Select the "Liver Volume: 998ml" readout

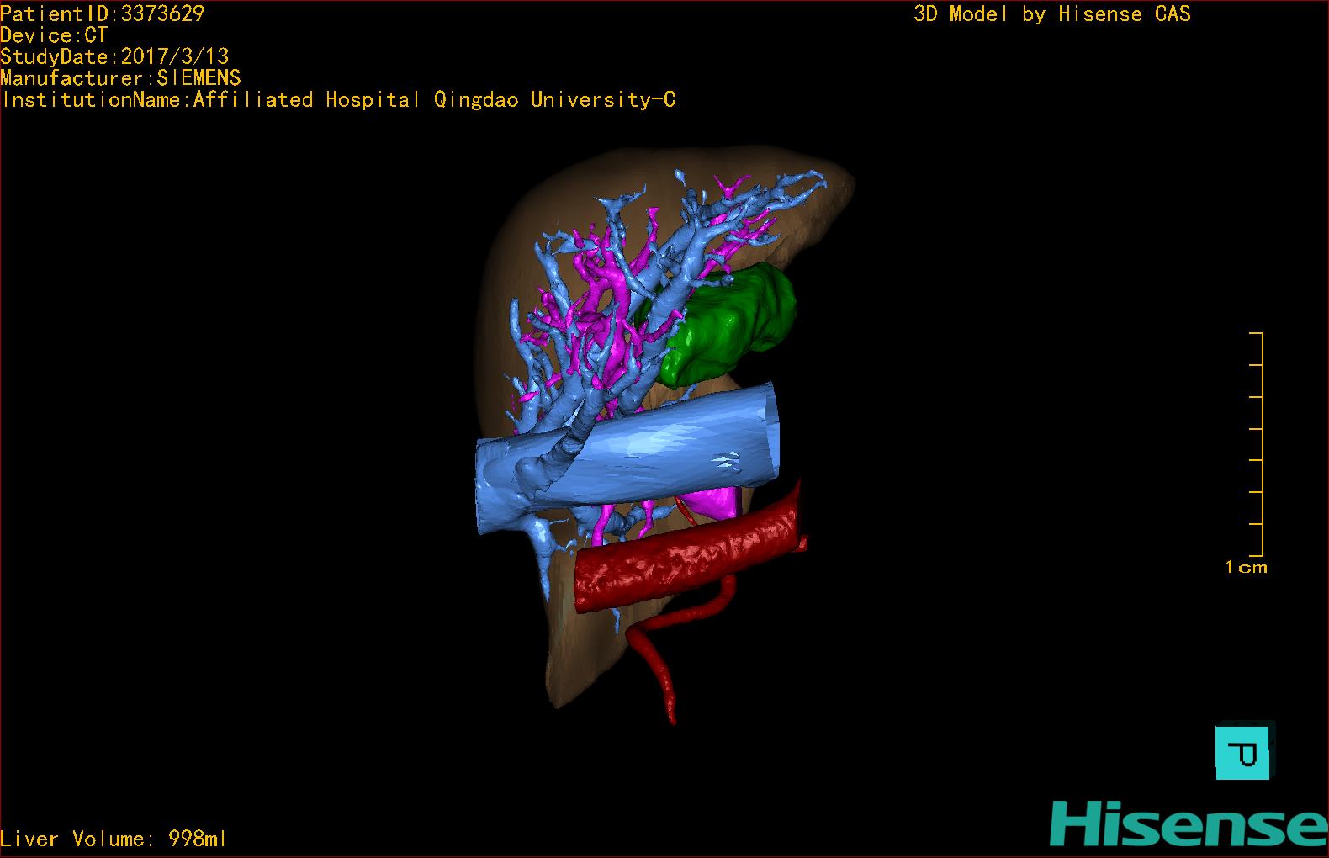[x=114, y=839]
